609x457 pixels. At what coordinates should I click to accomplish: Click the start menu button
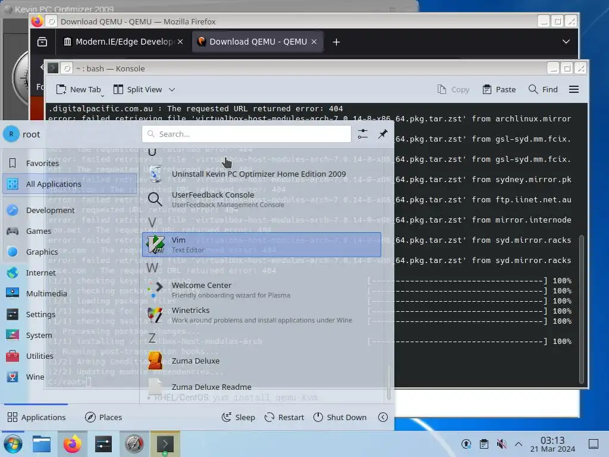(13, 444)
